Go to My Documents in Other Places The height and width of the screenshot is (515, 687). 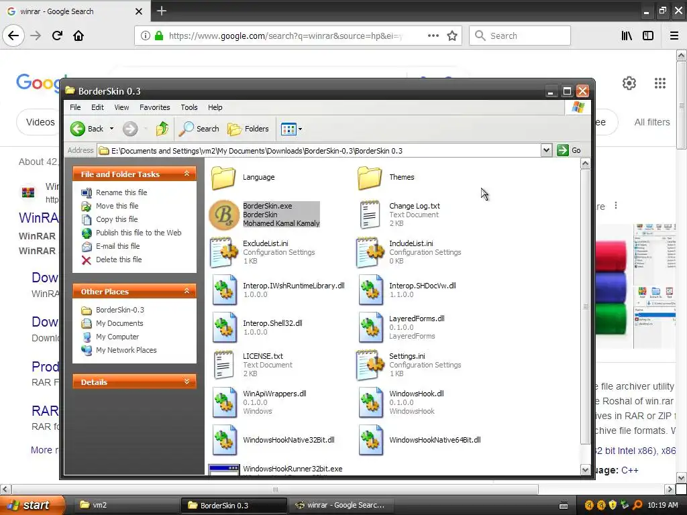[119, 324]
